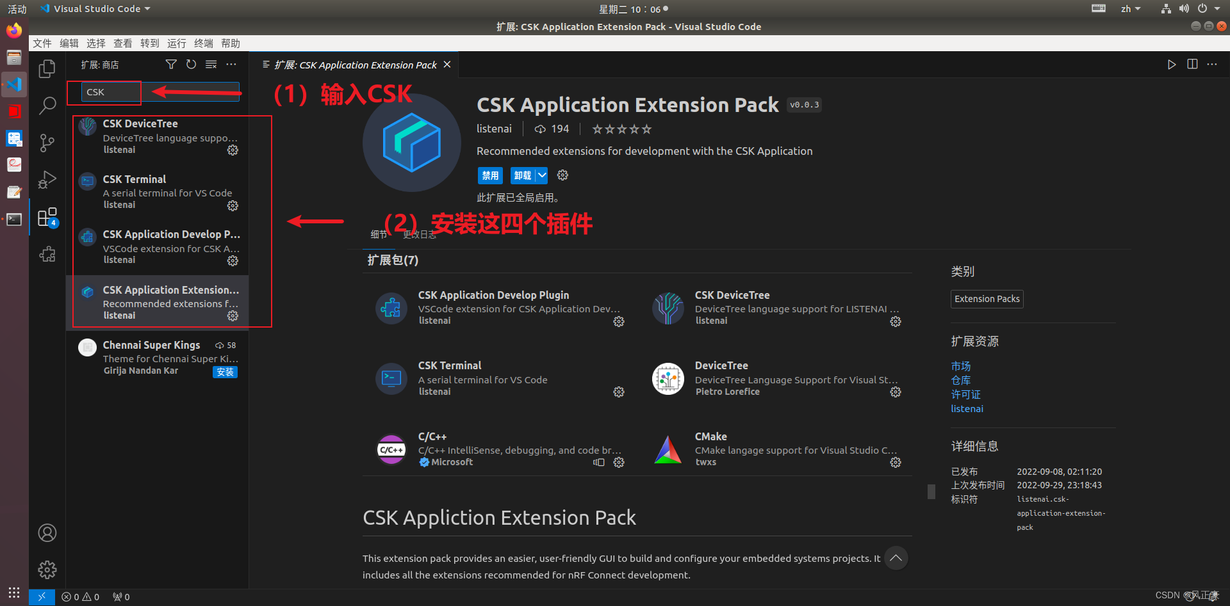The height and width of the screenshot is (606, 1230).
Task: Select the Search icon in the activity bar
Action: click(x=47, y=106)
